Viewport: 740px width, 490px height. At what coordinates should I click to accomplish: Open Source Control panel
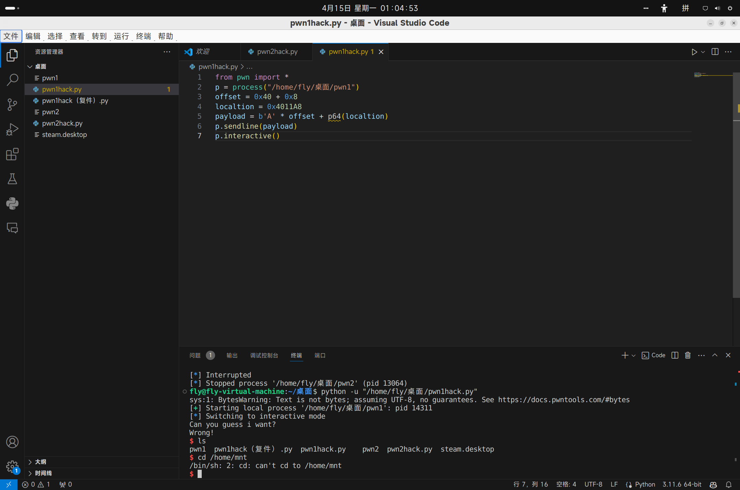tap(12, 104)
